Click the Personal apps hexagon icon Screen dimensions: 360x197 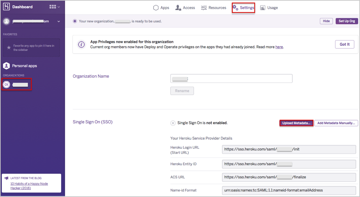pyautogui.click(x=6, y=66)
